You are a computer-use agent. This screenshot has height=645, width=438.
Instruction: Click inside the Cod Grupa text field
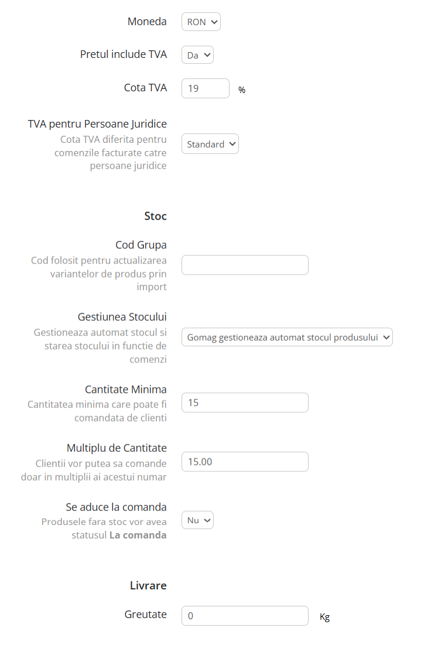click(x=245, y=265)
